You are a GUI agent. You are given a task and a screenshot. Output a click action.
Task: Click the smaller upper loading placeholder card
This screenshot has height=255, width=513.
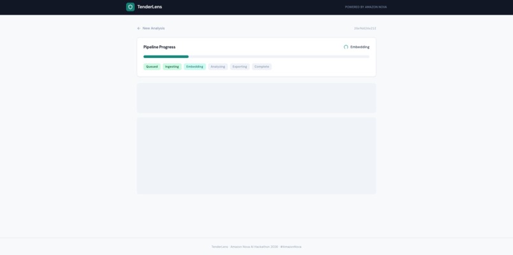[x=256, y=98]
